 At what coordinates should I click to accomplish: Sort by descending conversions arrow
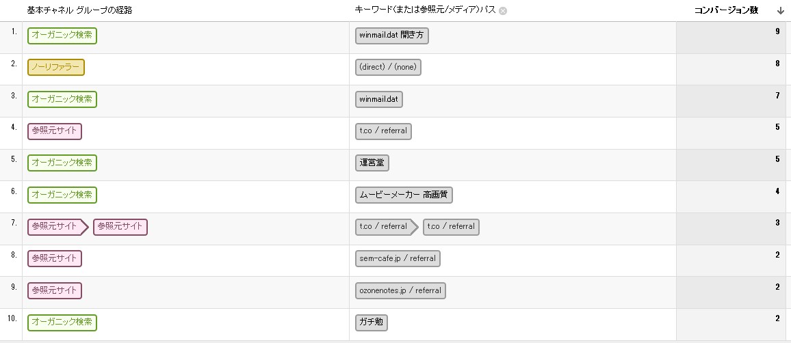[x=781, y=10]
